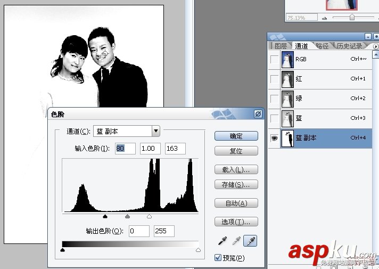379x269 pixels.
Task: Click the input highlight field showing 163
Action: click(175, 148)
